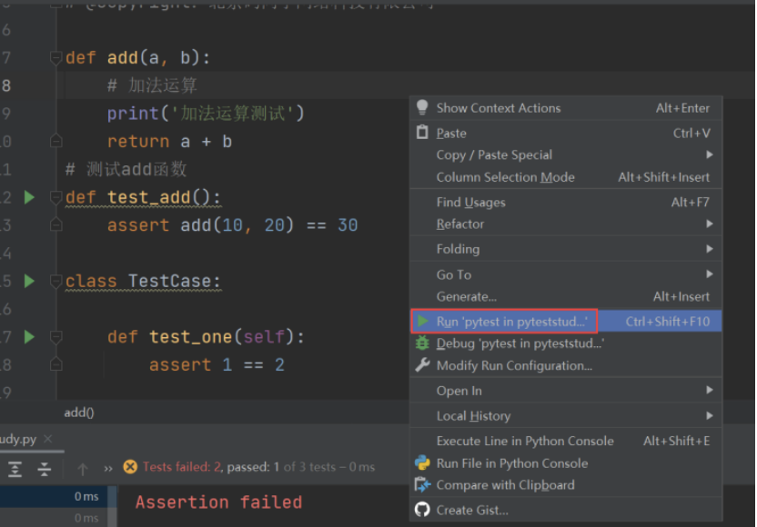Select Generate... in context menu
757x527 pixels.
click(x=566, y=296)
